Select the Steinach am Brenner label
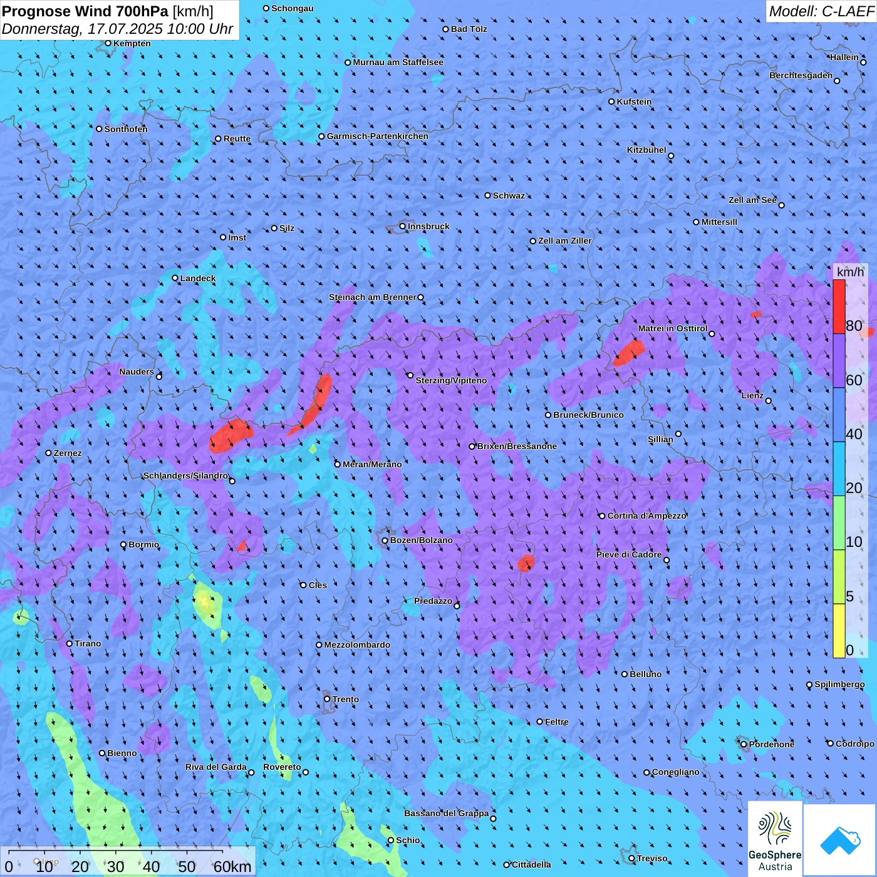The width and height of the screenshot is (877, 877). click(x=372, y=297)
